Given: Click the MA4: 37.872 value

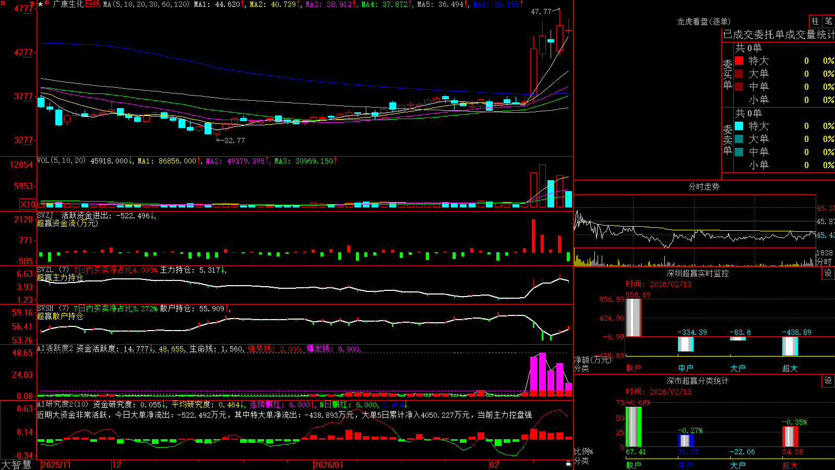Looking at the screenshot, I should pyautogui.click(x=385, y=4).
